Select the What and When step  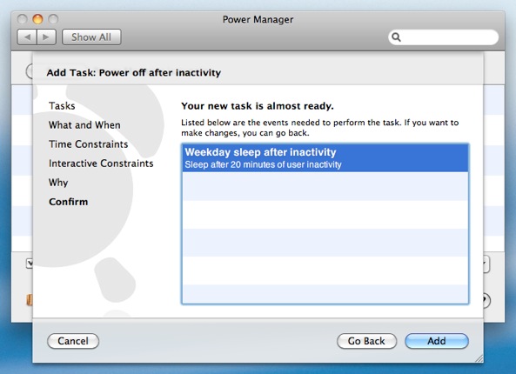(x=84, y=125)
